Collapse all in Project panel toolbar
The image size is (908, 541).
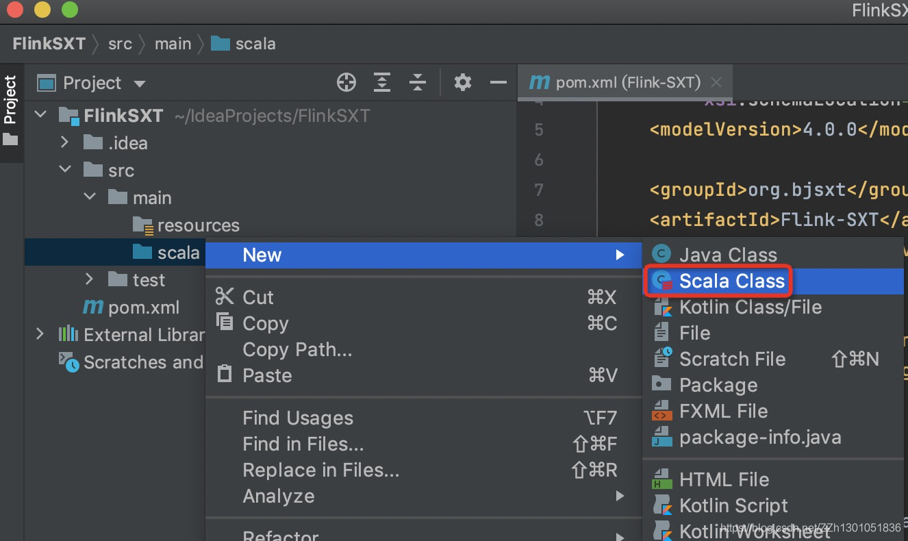pyautogui.click(x=418, y=83)
